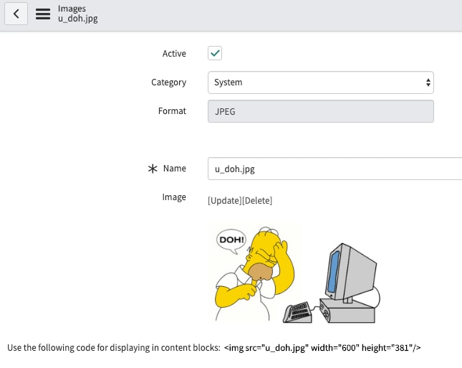Viewport: 462px width, 368px height.
Task: Click the [Delete] image link
Action: [257, 201]
